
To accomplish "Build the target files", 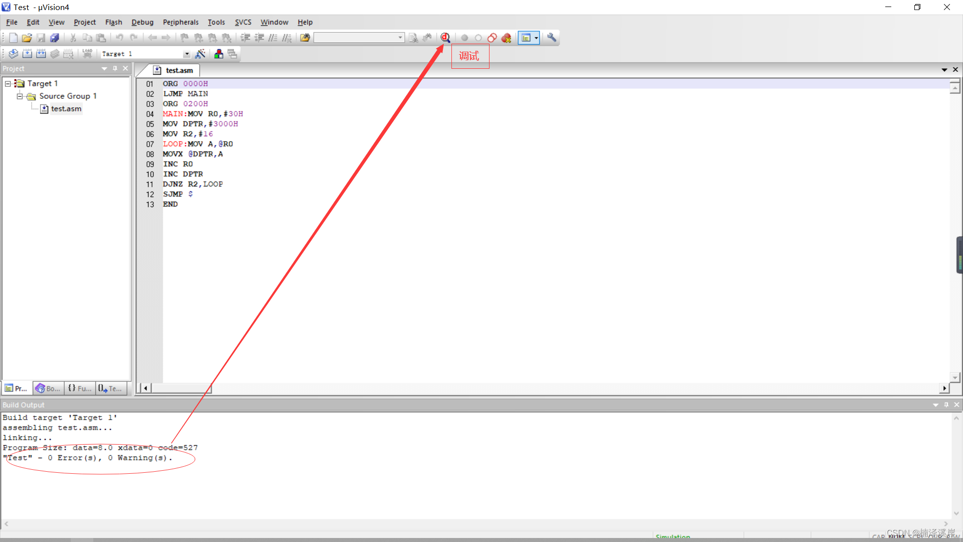I will 28,54.
